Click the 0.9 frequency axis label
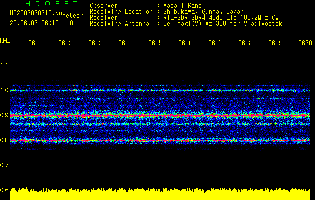 click(4, 115)
